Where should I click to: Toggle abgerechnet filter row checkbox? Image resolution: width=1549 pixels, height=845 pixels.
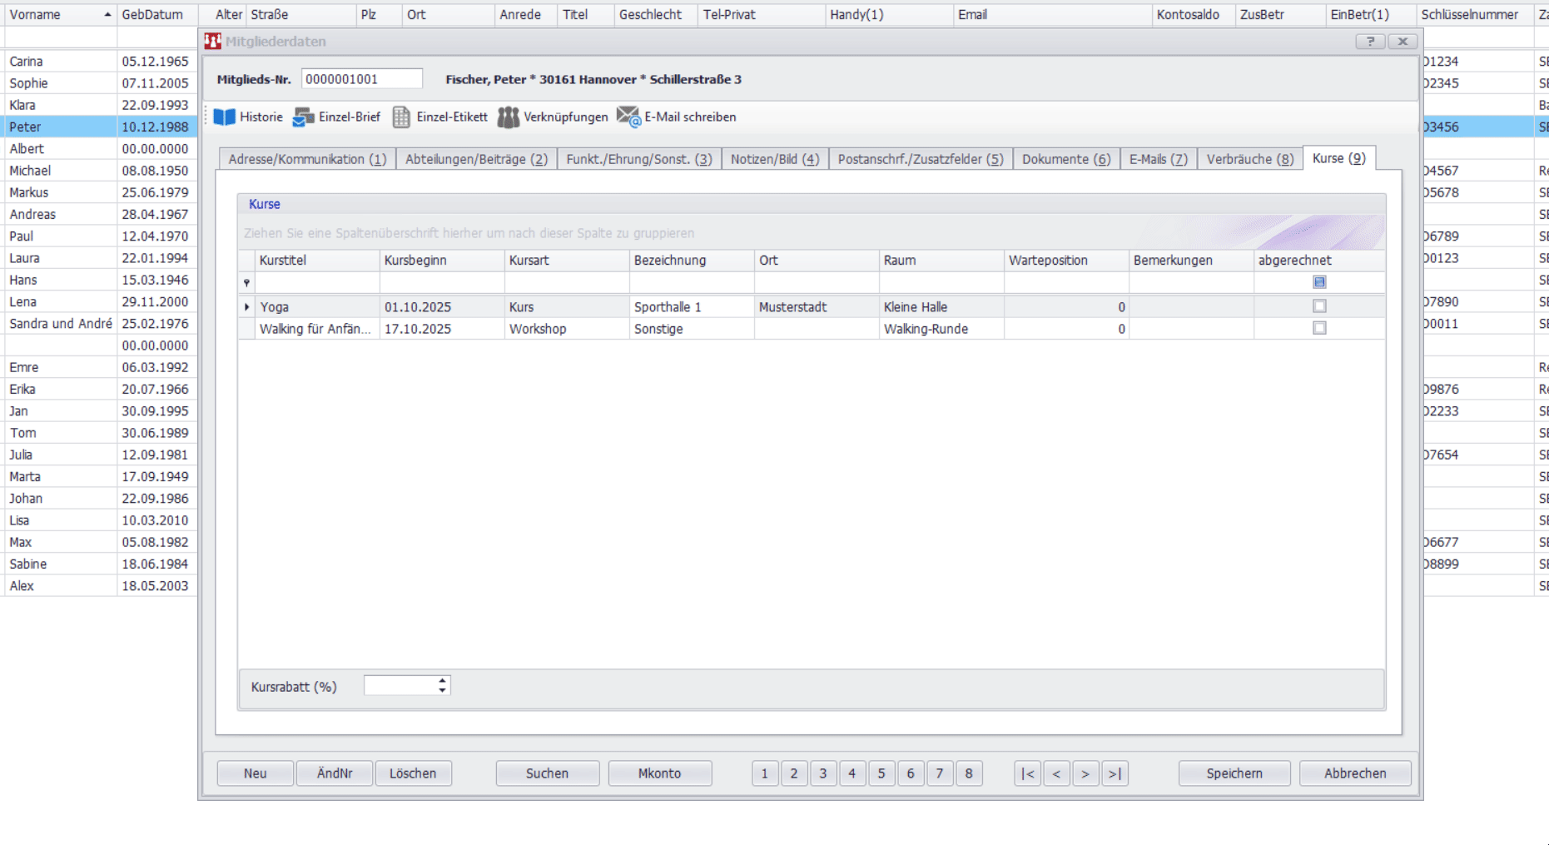[1319, 282]
